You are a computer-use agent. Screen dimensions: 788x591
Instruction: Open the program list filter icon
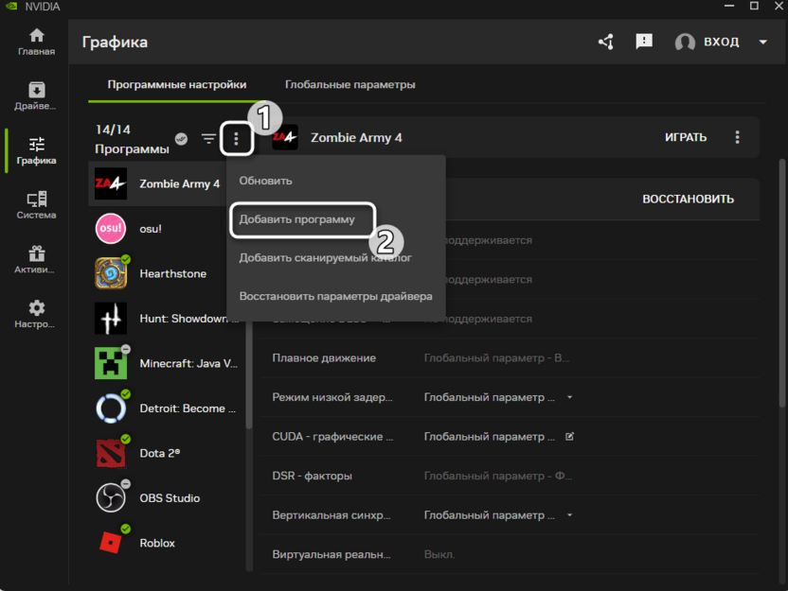click(x=208, y=138)
